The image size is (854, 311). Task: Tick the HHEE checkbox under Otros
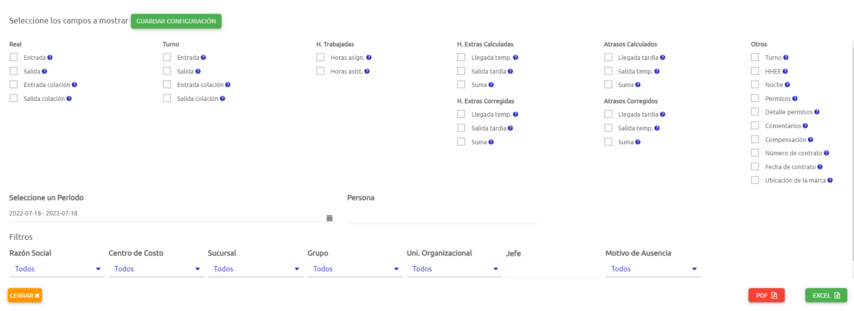tap(755, 71)
